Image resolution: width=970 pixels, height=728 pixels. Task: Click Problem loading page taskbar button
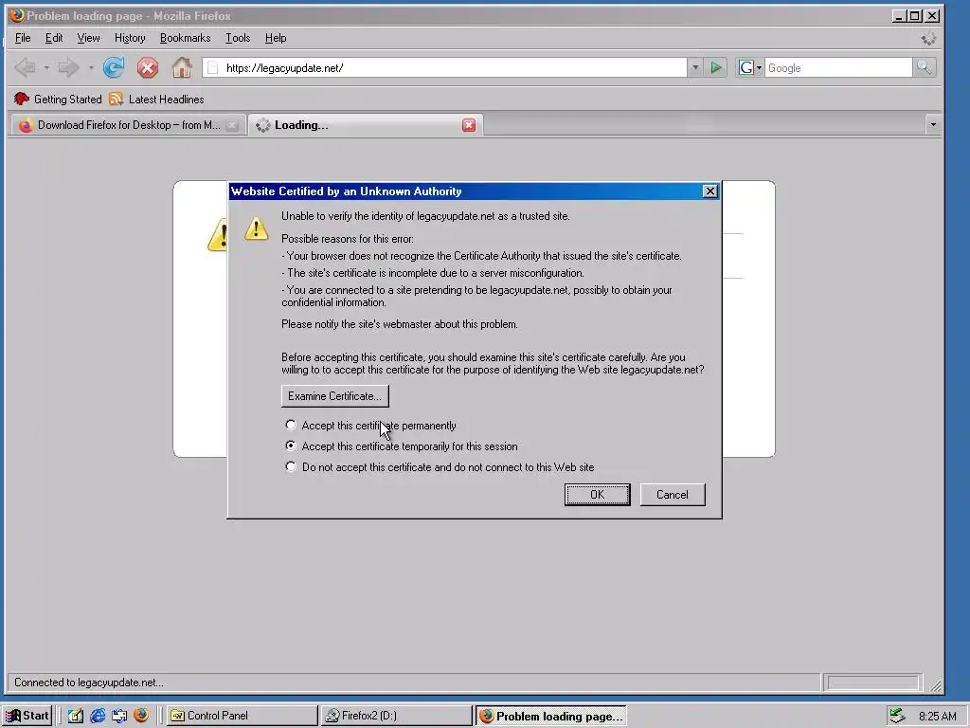[551, 716]
